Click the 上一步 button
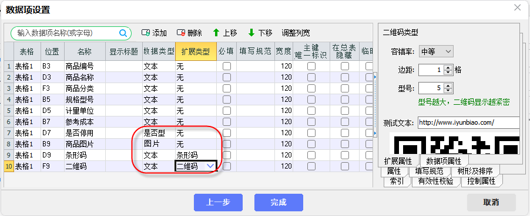This screenshot has width=530, height=216. point(218,202)
